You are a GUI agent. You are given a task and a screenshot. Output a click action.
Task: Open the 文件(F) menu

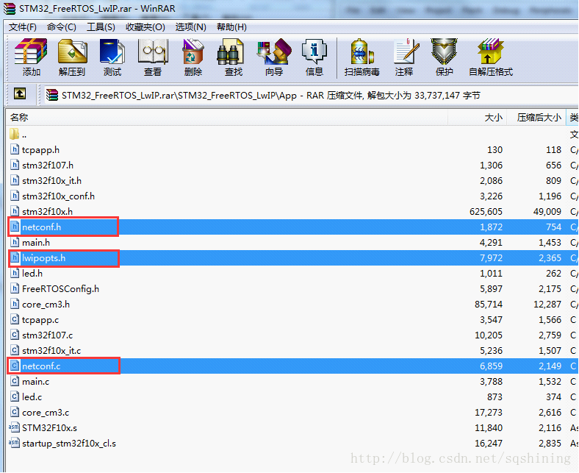tap(23, 27)
